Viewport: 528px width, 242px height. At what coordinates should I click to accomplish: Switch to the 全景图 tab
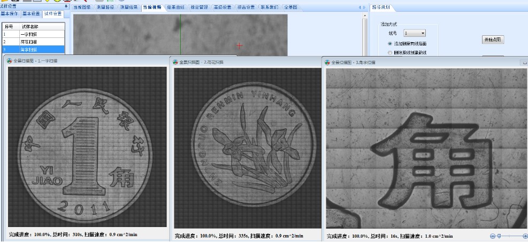point(290,7)
